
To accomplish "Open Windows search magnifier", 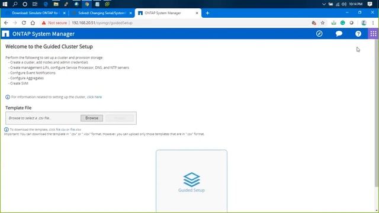I will point(15,4).
